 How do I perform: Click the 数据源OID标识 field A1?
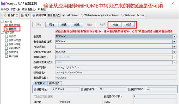coord(155,96)
